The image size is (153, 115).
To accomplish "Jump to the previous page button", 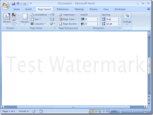I will point(149,96).
